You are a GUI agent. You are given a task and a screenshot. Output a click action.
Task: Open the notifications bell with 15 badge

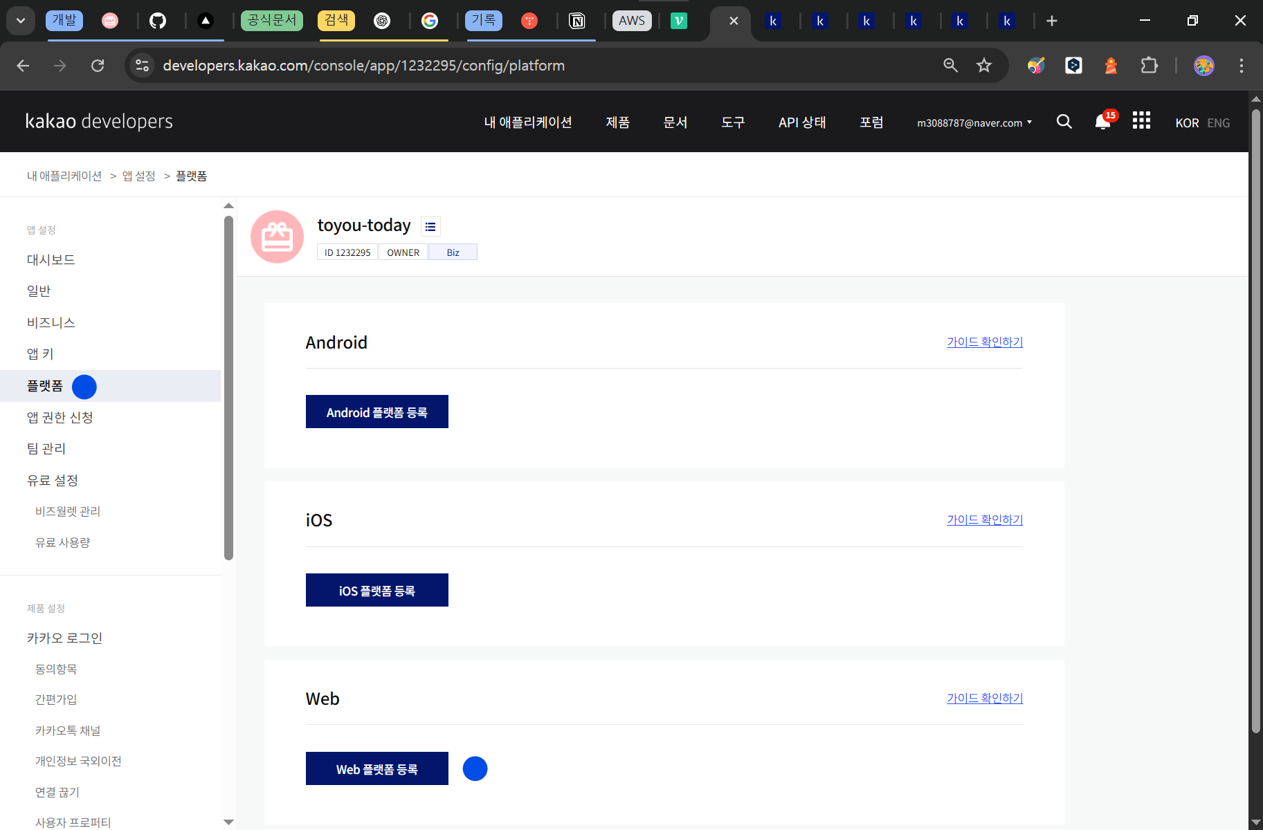(1105, 120)
